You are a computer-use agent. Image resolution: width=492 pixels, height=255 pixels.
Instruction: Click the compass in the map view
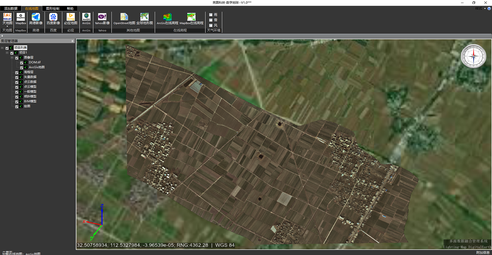pyautogui.click(x=473, y=56)
